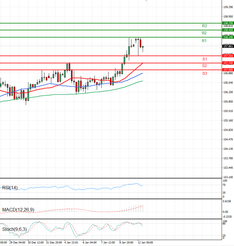The width and height of the screenshot is (234, 246).
Task: Click the 12 Jan 00:00 time axis label
Action: point(145,242)
